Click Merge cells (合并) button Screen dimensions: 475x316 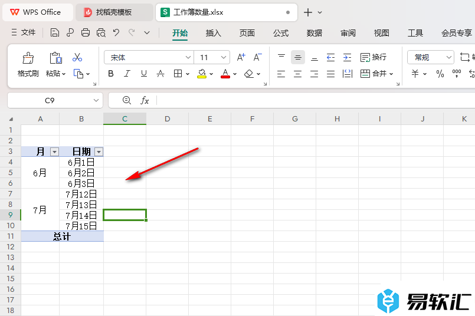coord(373,74)
